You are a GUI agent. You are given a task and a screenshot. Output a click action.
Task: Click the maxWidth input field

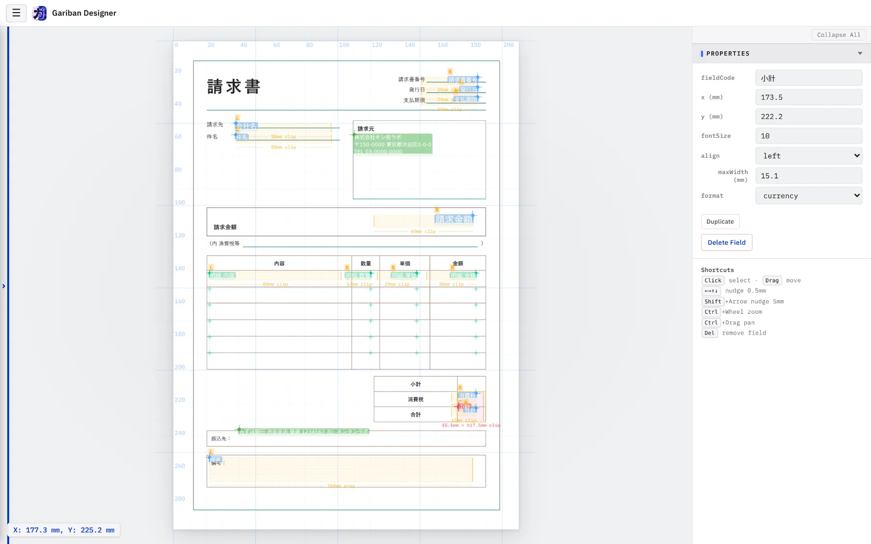click(809, 176)
